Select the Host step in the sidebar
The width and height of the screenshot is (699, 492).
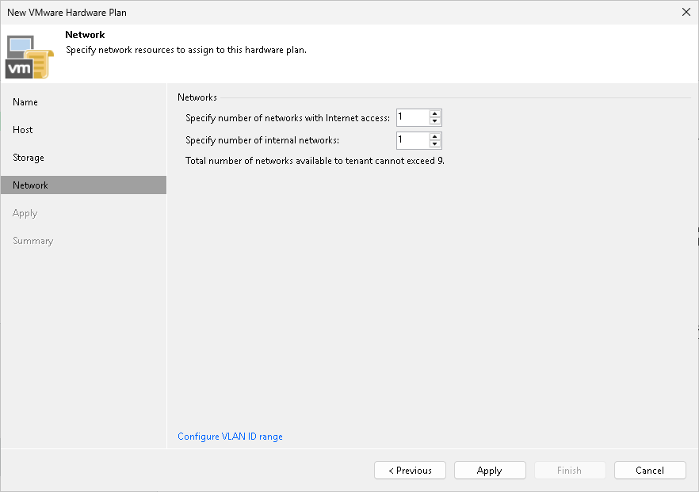pos(22,129)
